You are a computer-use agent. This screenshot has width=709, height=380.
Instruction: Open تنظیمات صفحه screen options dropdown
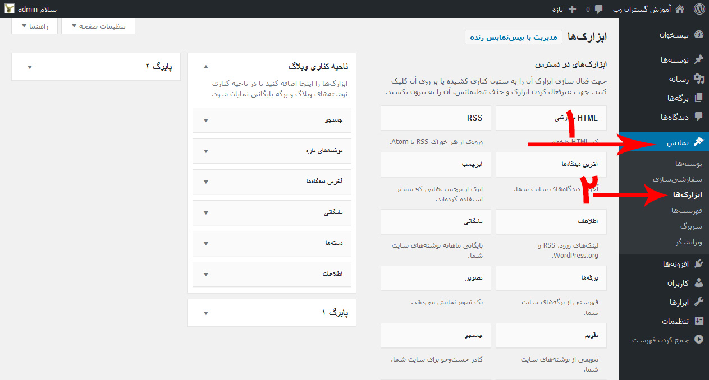pos(98,26)
